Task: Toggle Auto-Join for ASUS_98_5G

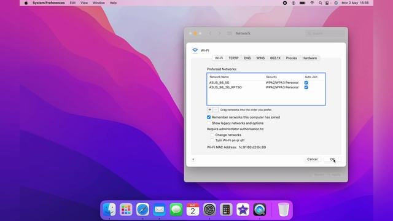Action: coord(306,83)
